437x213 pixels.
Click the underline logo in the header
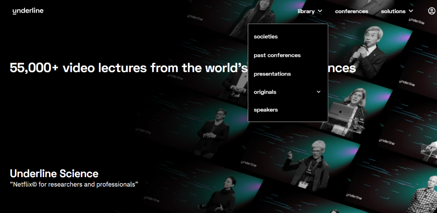pos(28,11)
